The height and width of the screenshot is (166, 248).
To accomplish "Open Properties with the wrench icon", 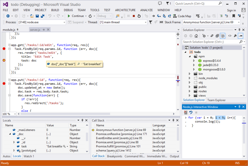I will [x=235, y=36].
